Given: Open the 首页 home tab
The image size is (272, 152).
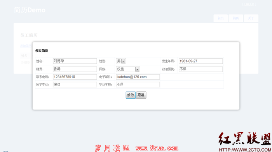Looking at the screenshot, I should [x=221, y=18].
